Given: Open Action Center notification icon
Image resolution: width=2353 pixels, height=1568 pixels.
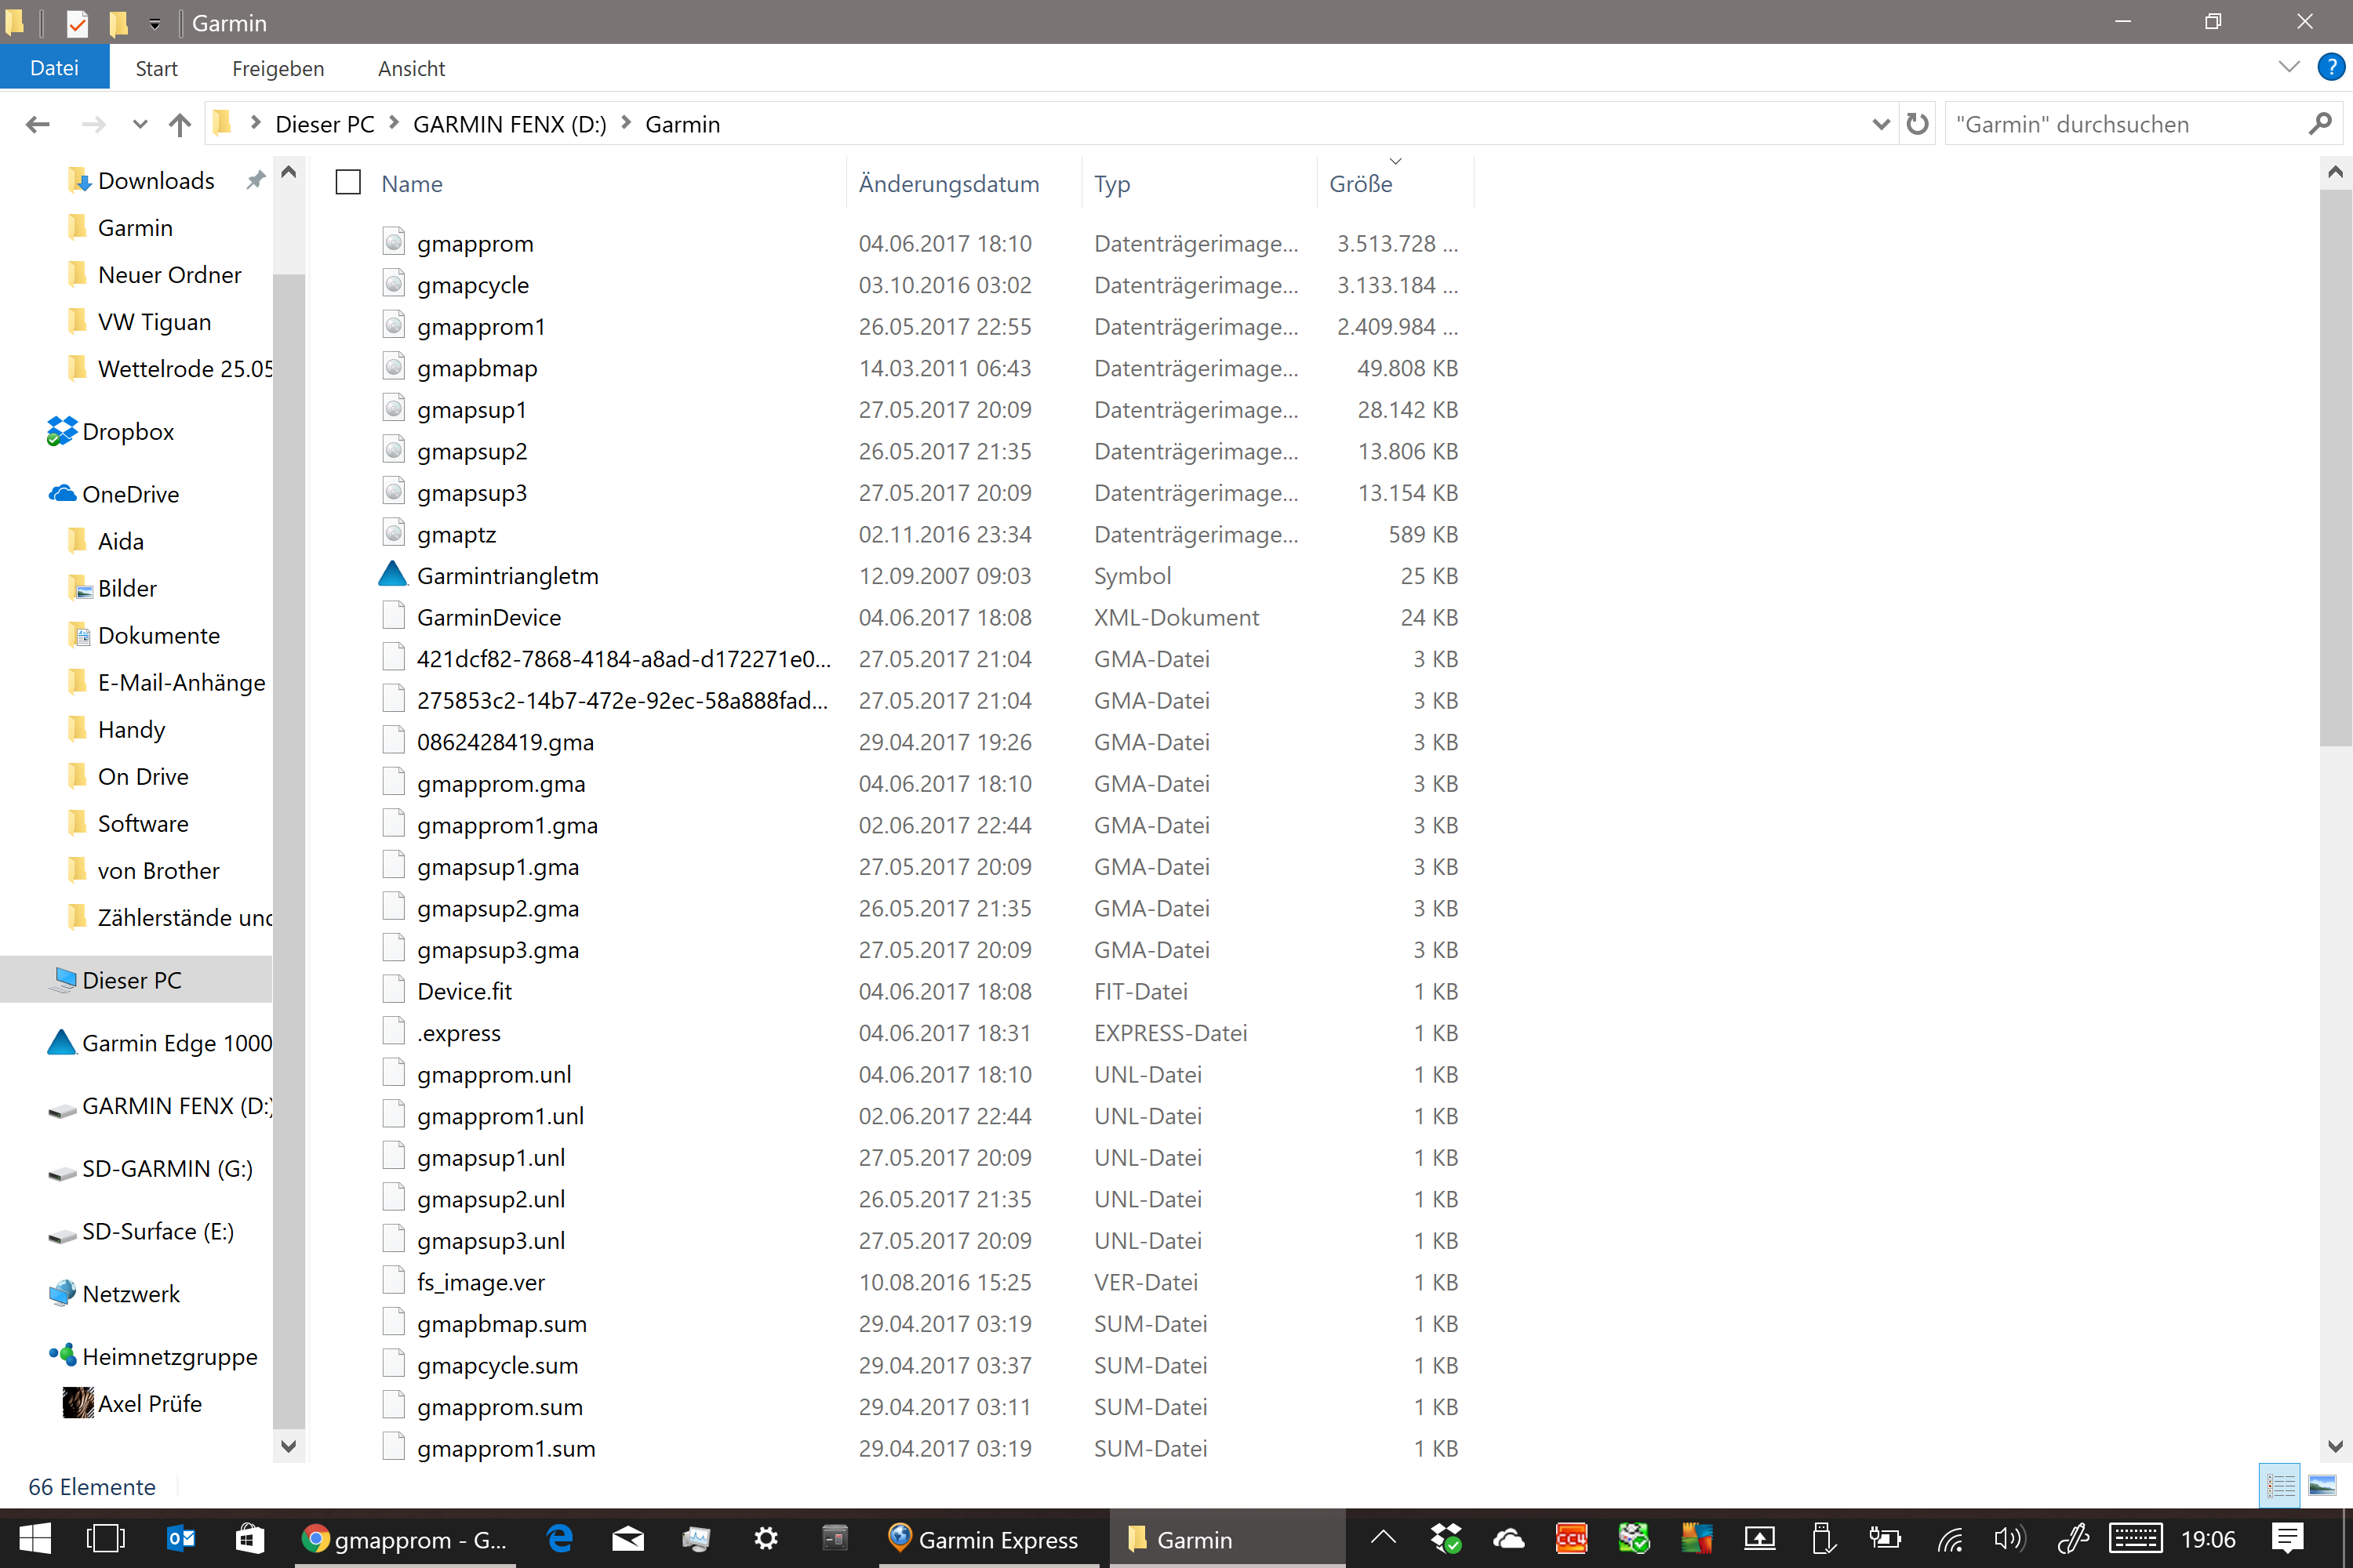Looking at the screenshot, I should click(2288, 1538).
